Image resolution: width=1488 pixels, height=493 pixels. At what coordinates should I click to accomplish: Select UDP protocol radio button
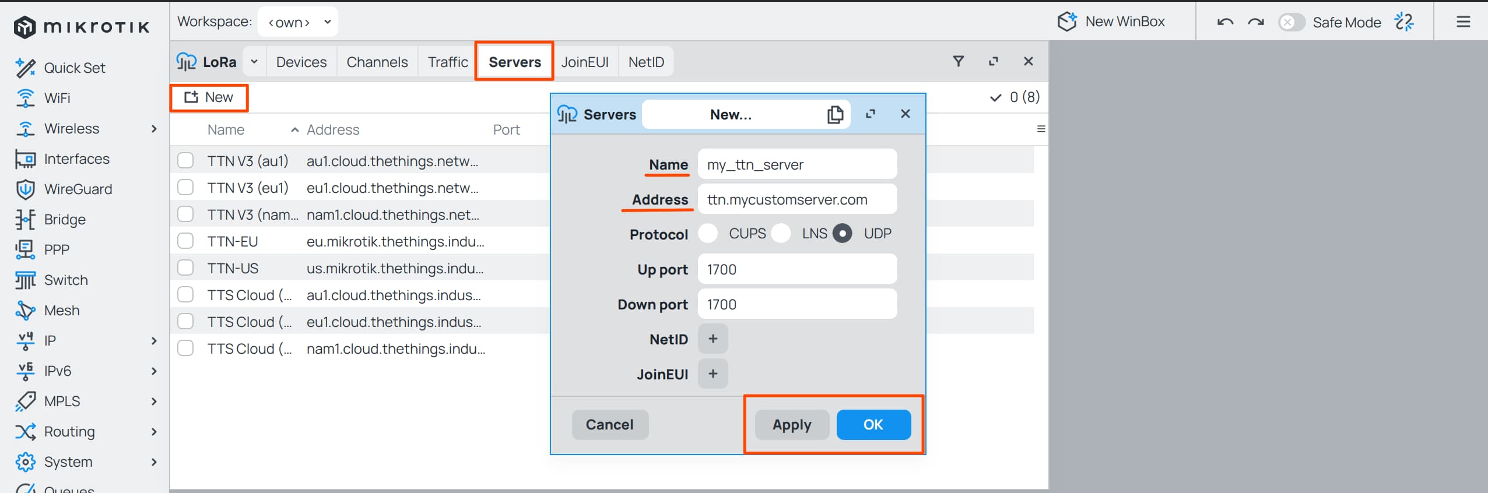click(x=842, y=234)
